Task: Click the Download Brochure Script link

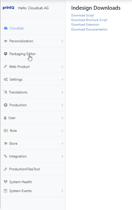Action: (x=89, y=20)
